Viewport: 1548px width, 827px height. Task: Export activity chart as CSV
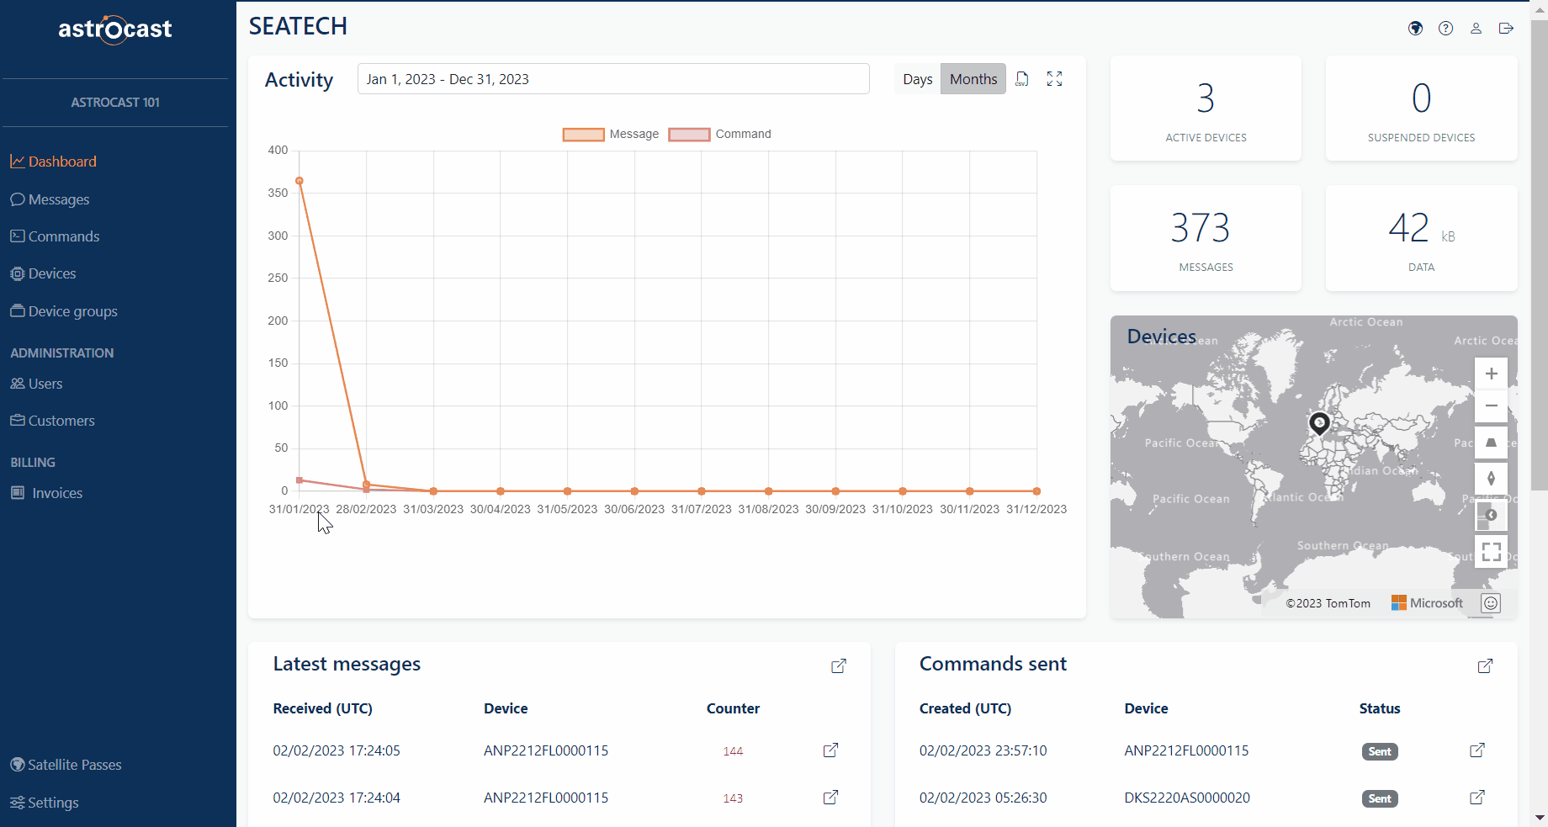[1022, 79]
